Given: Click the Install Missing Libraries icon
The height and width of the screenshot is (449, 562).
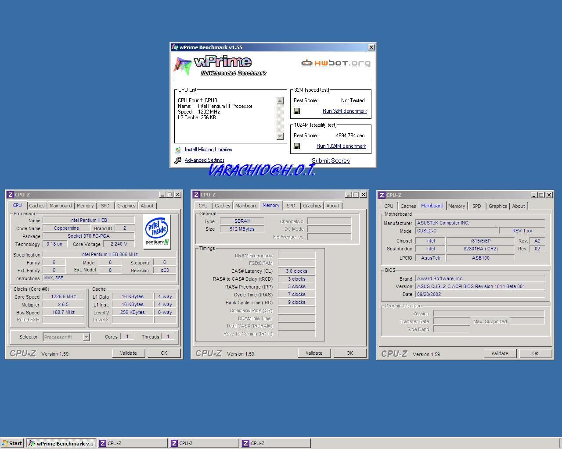Looking at the screenshot, I should (178, 150).
